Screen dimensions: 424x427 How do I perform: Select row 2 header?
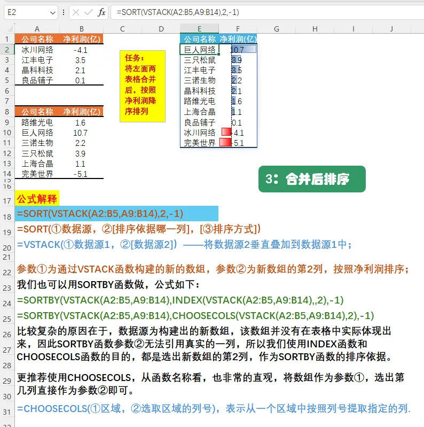(x=7, y=50)
